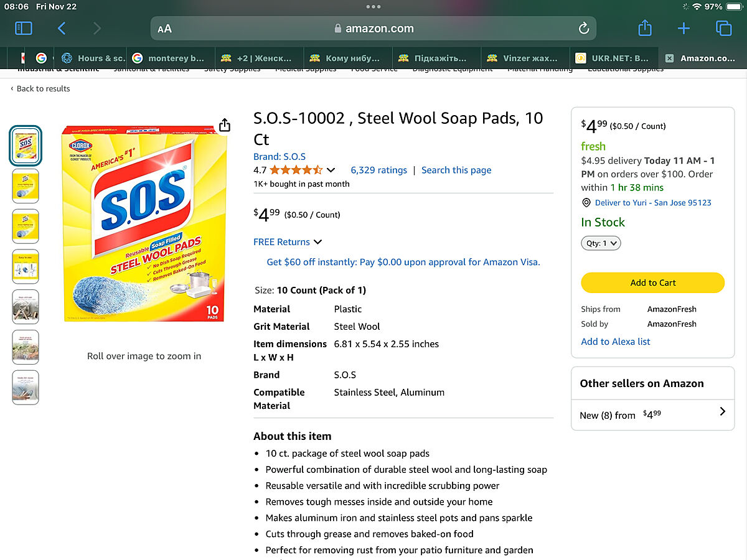This screenshot has height=560, width=747.
Task: Click the Back to results link
Action: [x=42, y=88]
